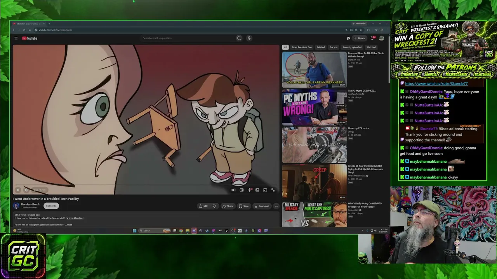Switch the player to theater mode

pos(257,190)
